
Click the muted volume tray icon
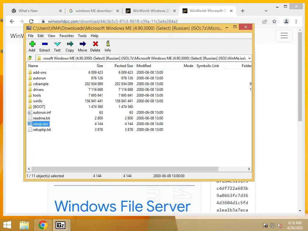click(279, 225)
